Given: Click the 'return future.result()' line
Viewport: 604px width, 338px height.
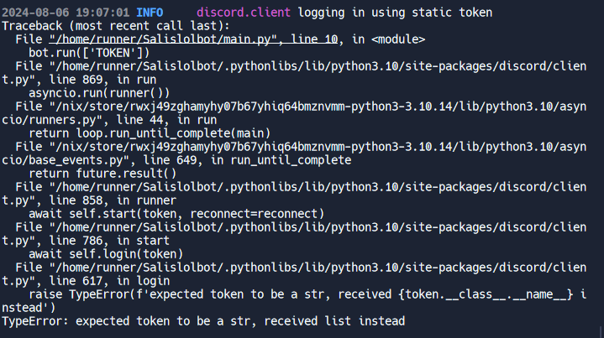Looking at the screenshot, I should click(x=102, y=174).
